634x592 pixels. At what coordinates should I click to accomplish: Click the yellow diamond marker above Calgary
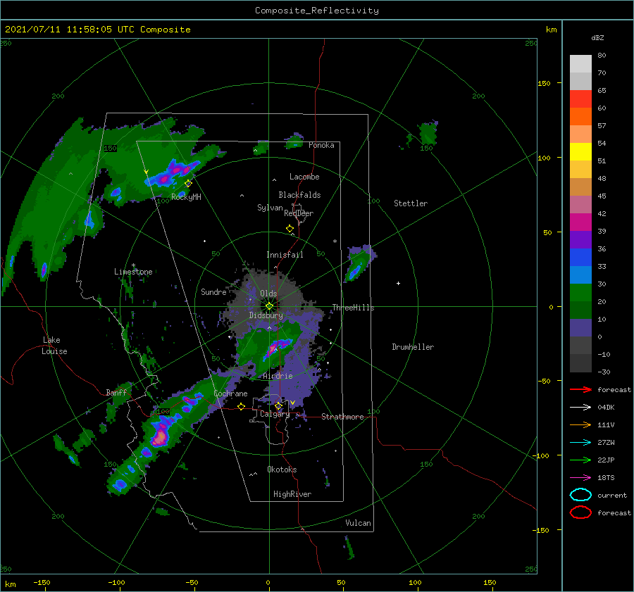[x=278, y=405]
